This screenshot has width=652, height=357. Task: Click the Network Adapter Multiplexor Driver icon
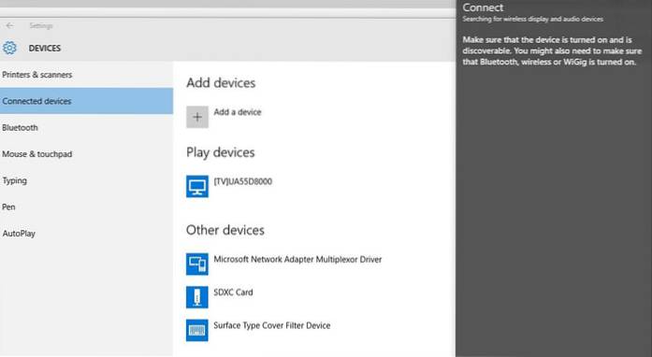pos(197,264)
